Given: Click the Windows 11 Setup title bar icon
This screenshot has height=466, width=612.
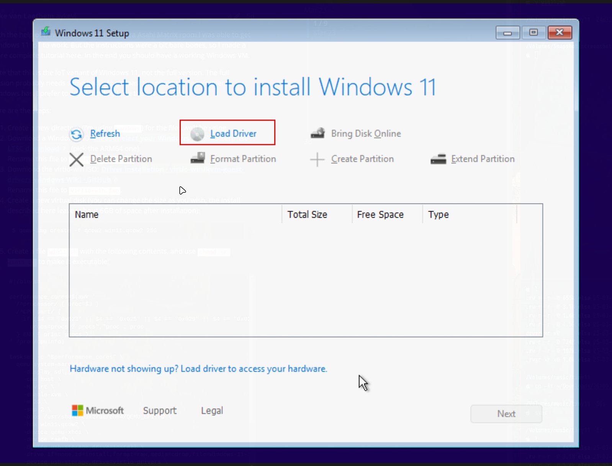Looking at the screenshot, I should click(x=46, y=31).
